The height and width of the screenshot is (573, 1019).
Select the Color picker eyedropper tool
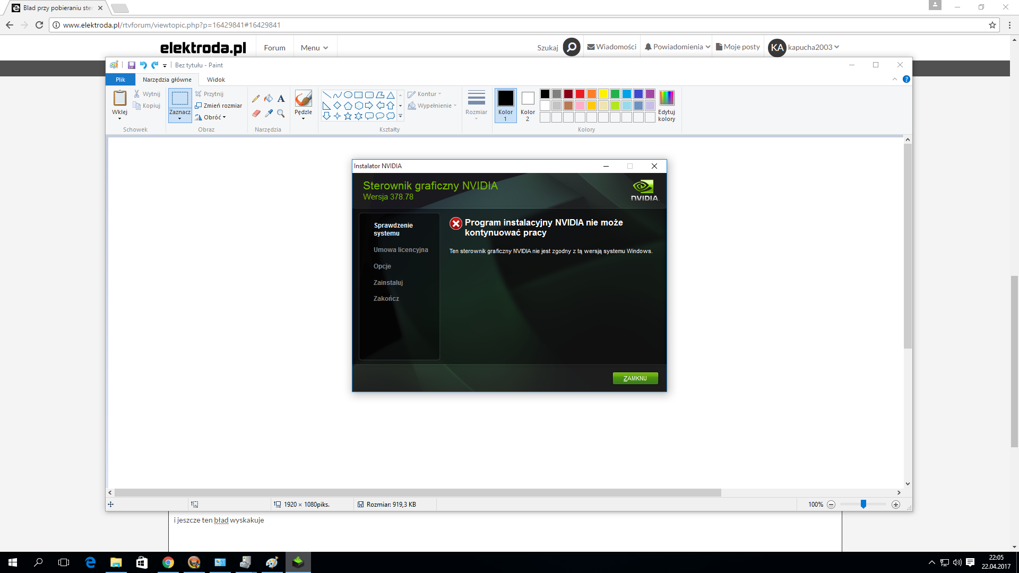(269, 114)
